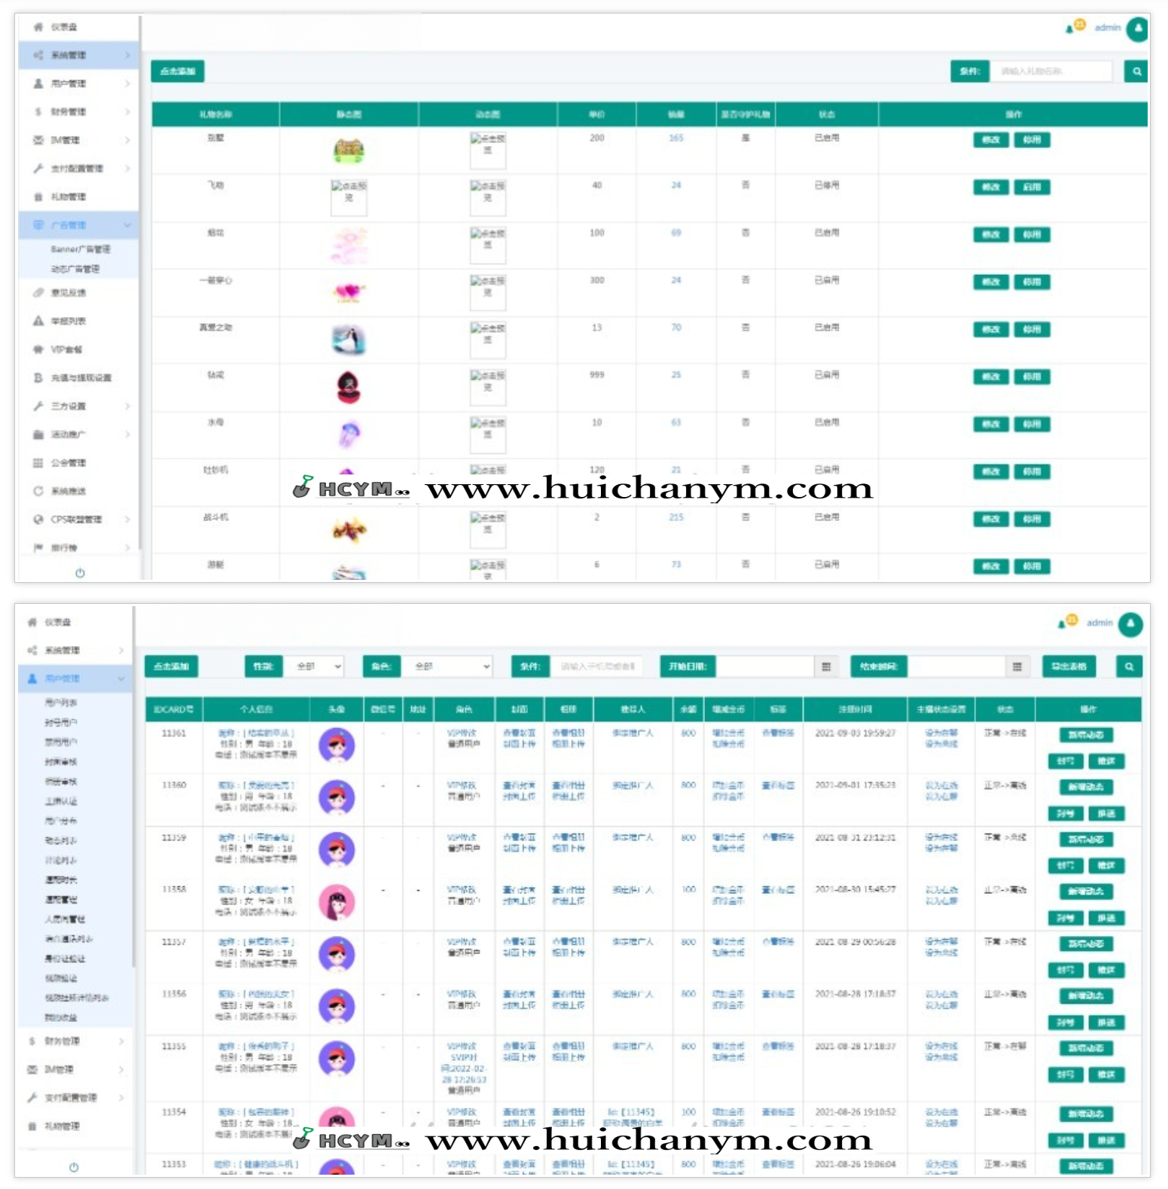Open 别墅 gift static image thumbnail

coord(349,151)
